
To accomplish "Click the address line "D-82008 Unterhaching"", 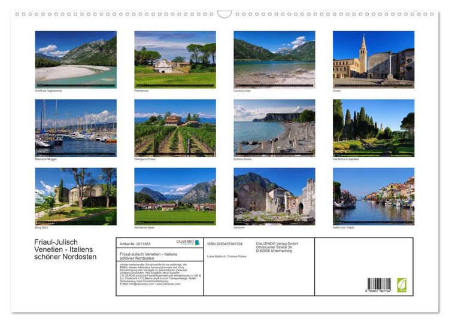I will pyautogui.click(x=274, y=251).
